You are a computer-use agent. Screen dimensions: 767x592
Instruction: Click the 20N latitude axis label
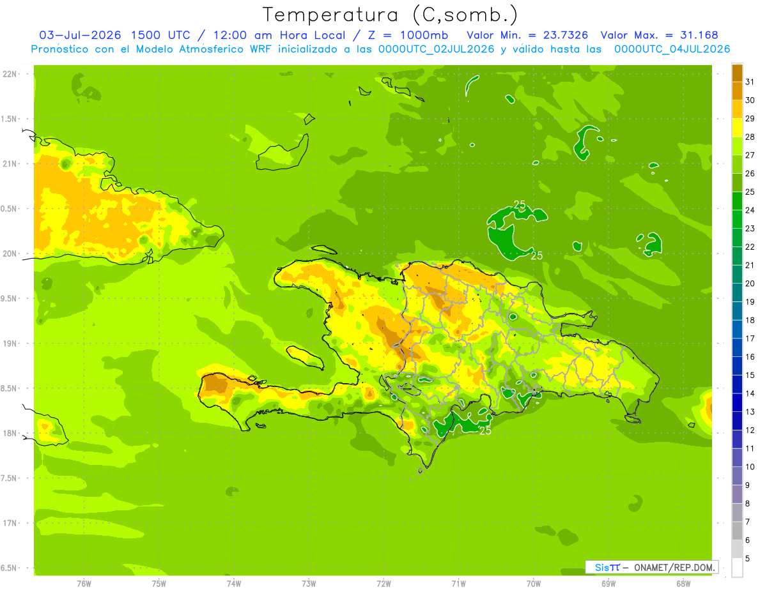(10, 254)
